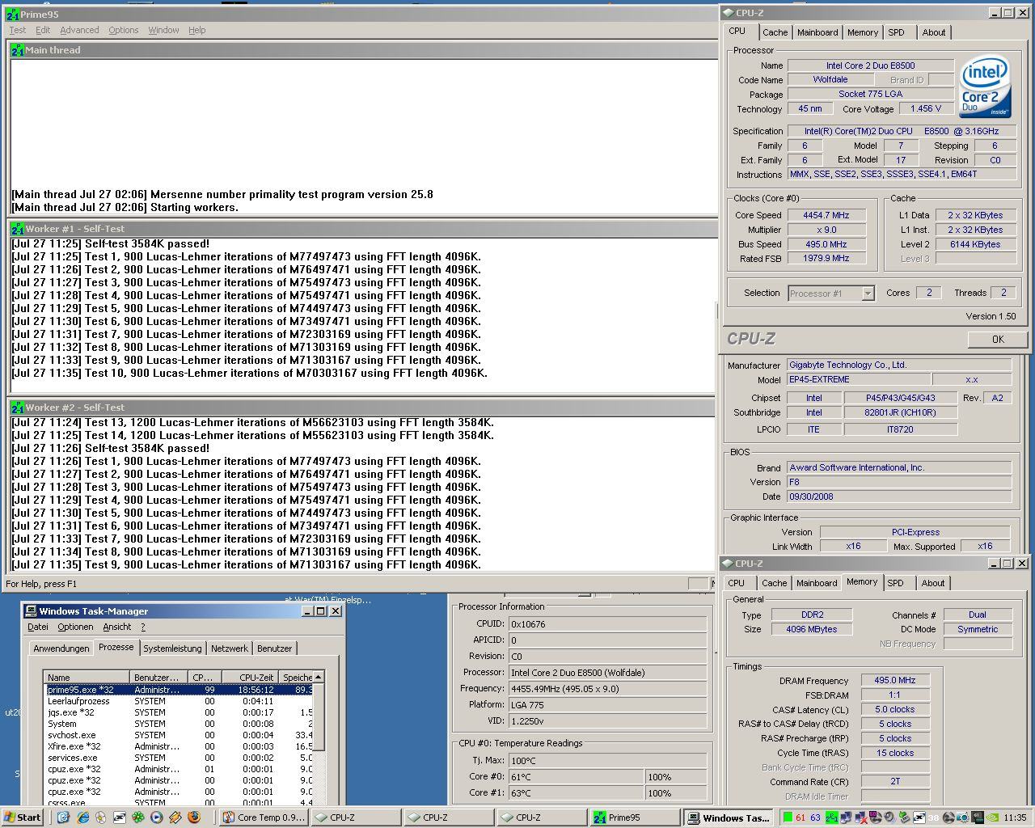Click the Main thread window icon
Screen dimensions: 1035x828
pos(17,50)
